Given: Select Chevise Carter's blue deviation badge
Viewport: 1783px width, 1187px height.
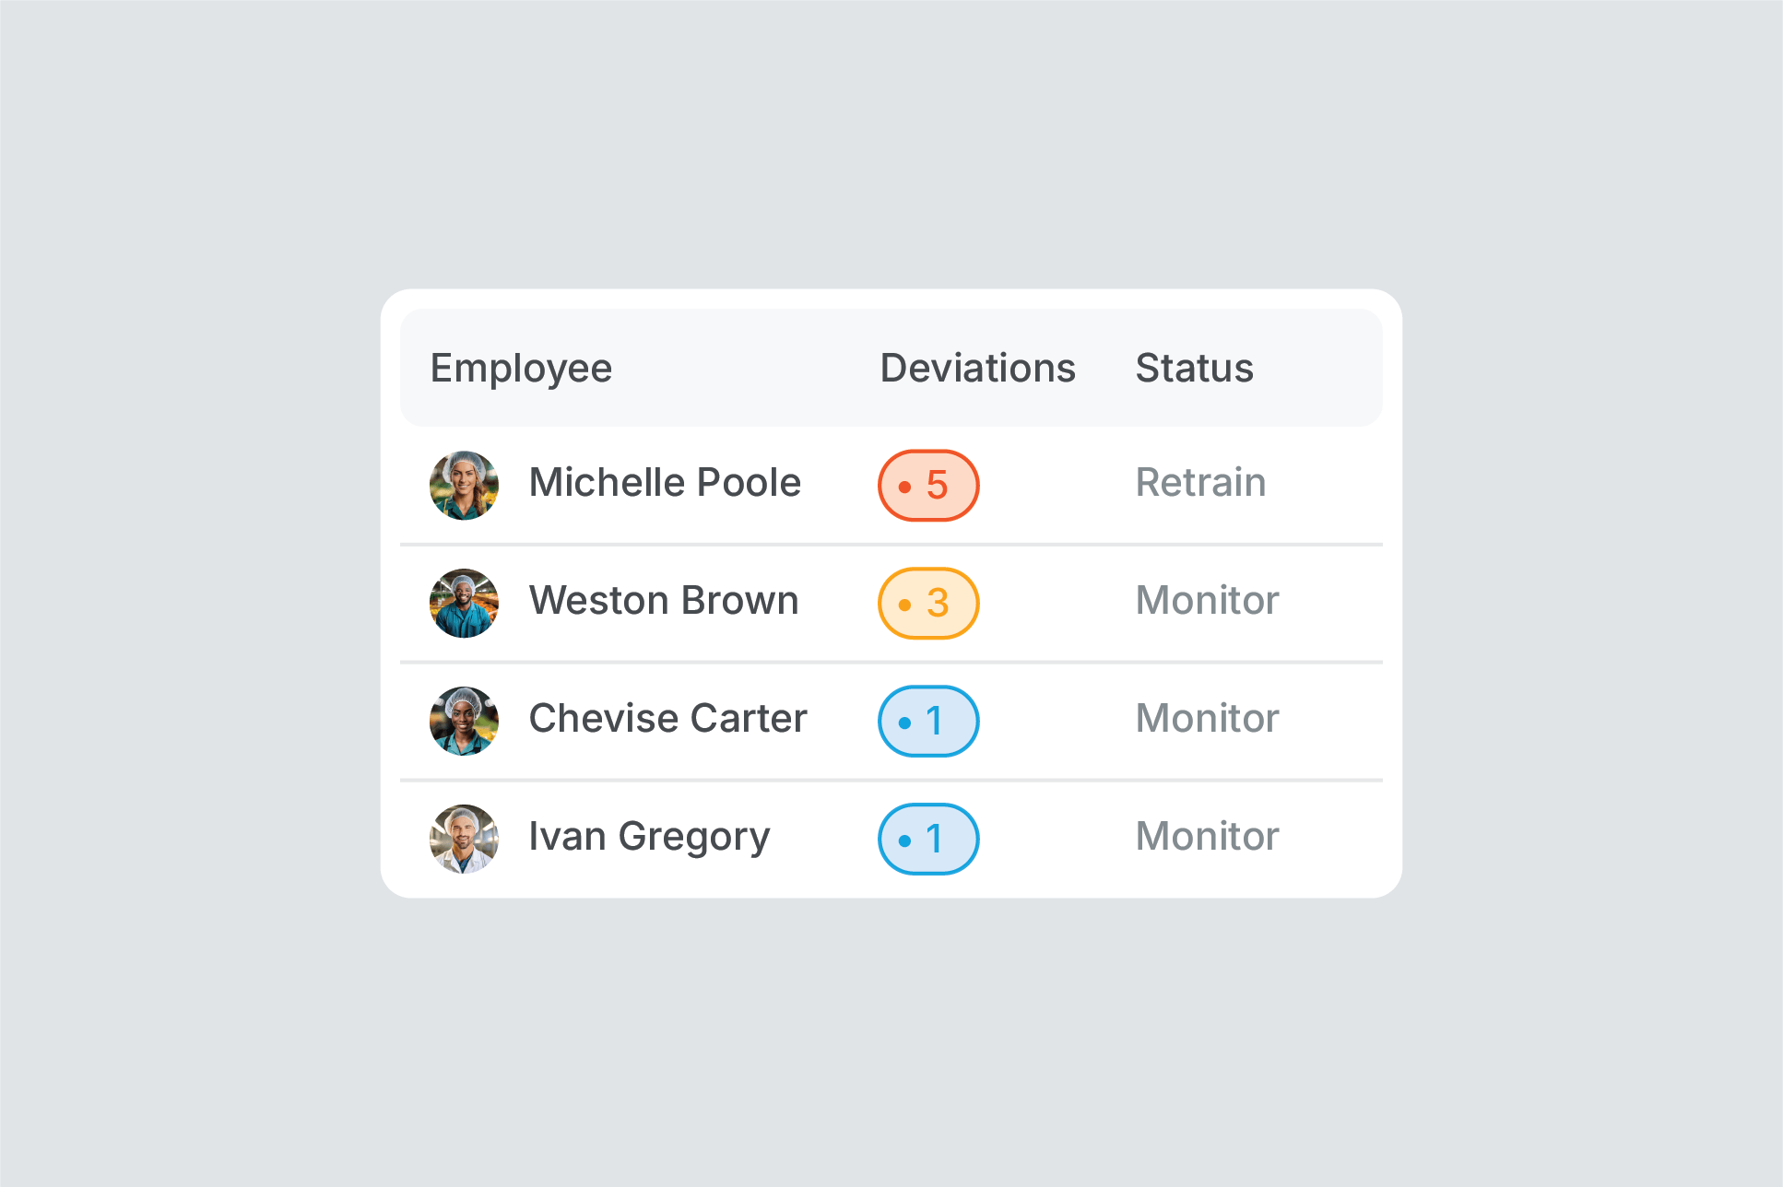Looking at the screenshot, I should pos(928,721).
